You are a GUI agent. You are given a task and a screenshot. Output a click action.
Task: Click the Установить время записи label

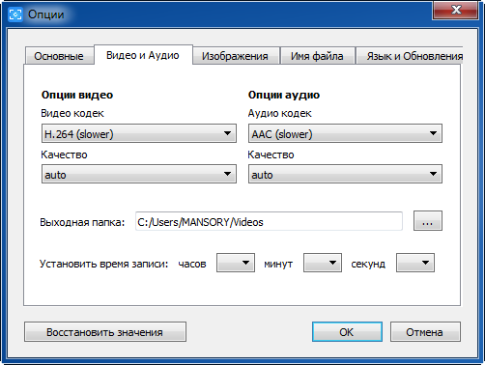click(103, 264)
